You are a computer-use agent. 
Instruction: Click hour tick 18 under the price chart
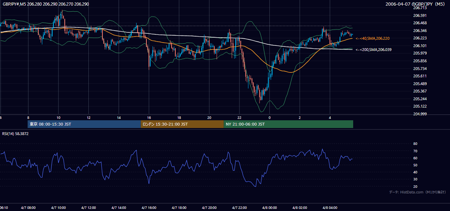coord(179,117)
